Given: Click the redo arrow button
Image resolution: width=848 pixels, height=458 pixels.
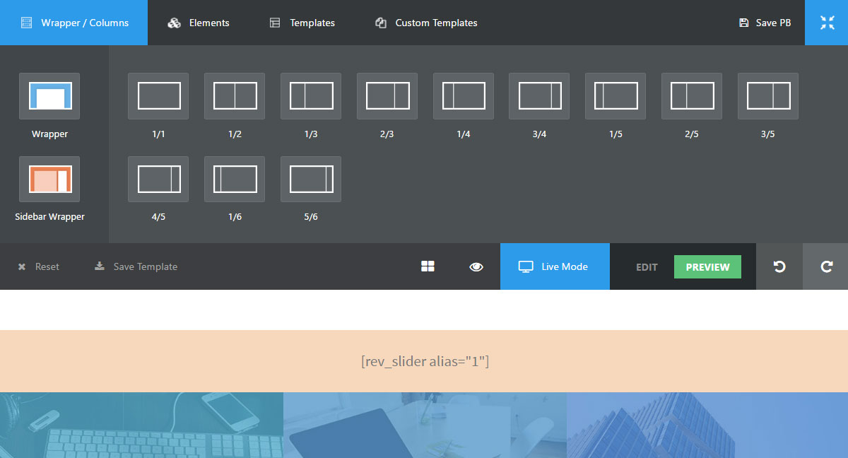Looking at the screenshot, I should (826, 266).
